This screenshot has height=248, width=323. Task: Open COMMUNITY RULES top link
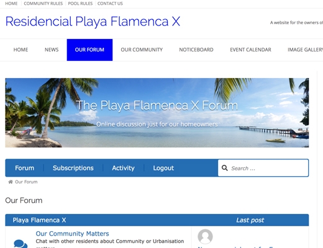point(43,4)
